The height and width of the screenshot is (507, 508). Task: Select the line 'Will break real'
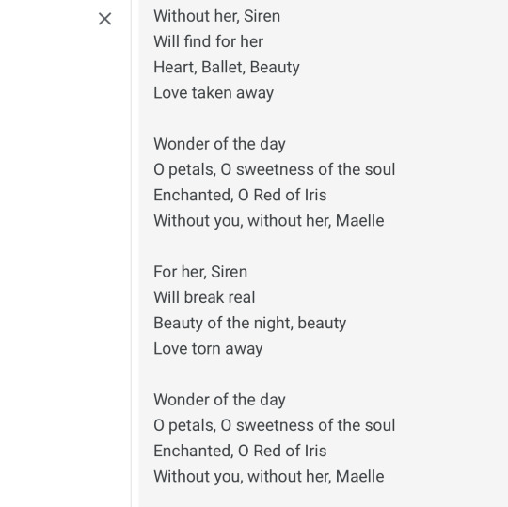pos(204,297)
